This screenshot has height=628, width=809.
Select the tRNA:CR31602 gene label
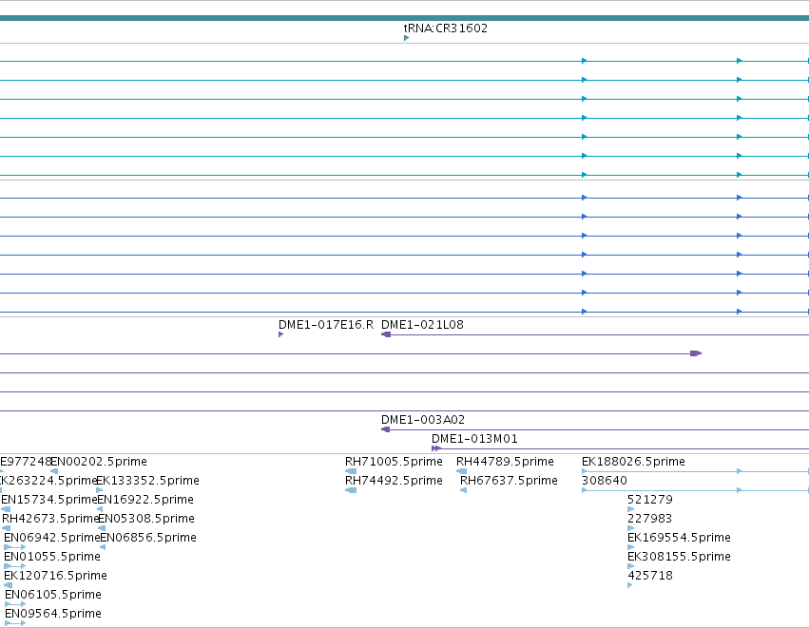(446, 28)
